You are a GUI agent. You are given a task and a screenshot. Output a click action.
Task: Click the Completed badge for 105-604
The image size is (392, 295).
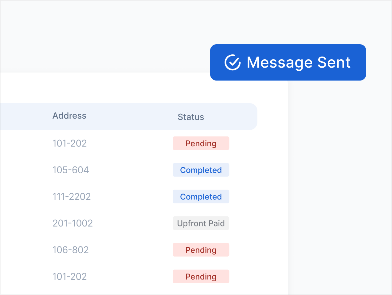(x=201, y=170)
